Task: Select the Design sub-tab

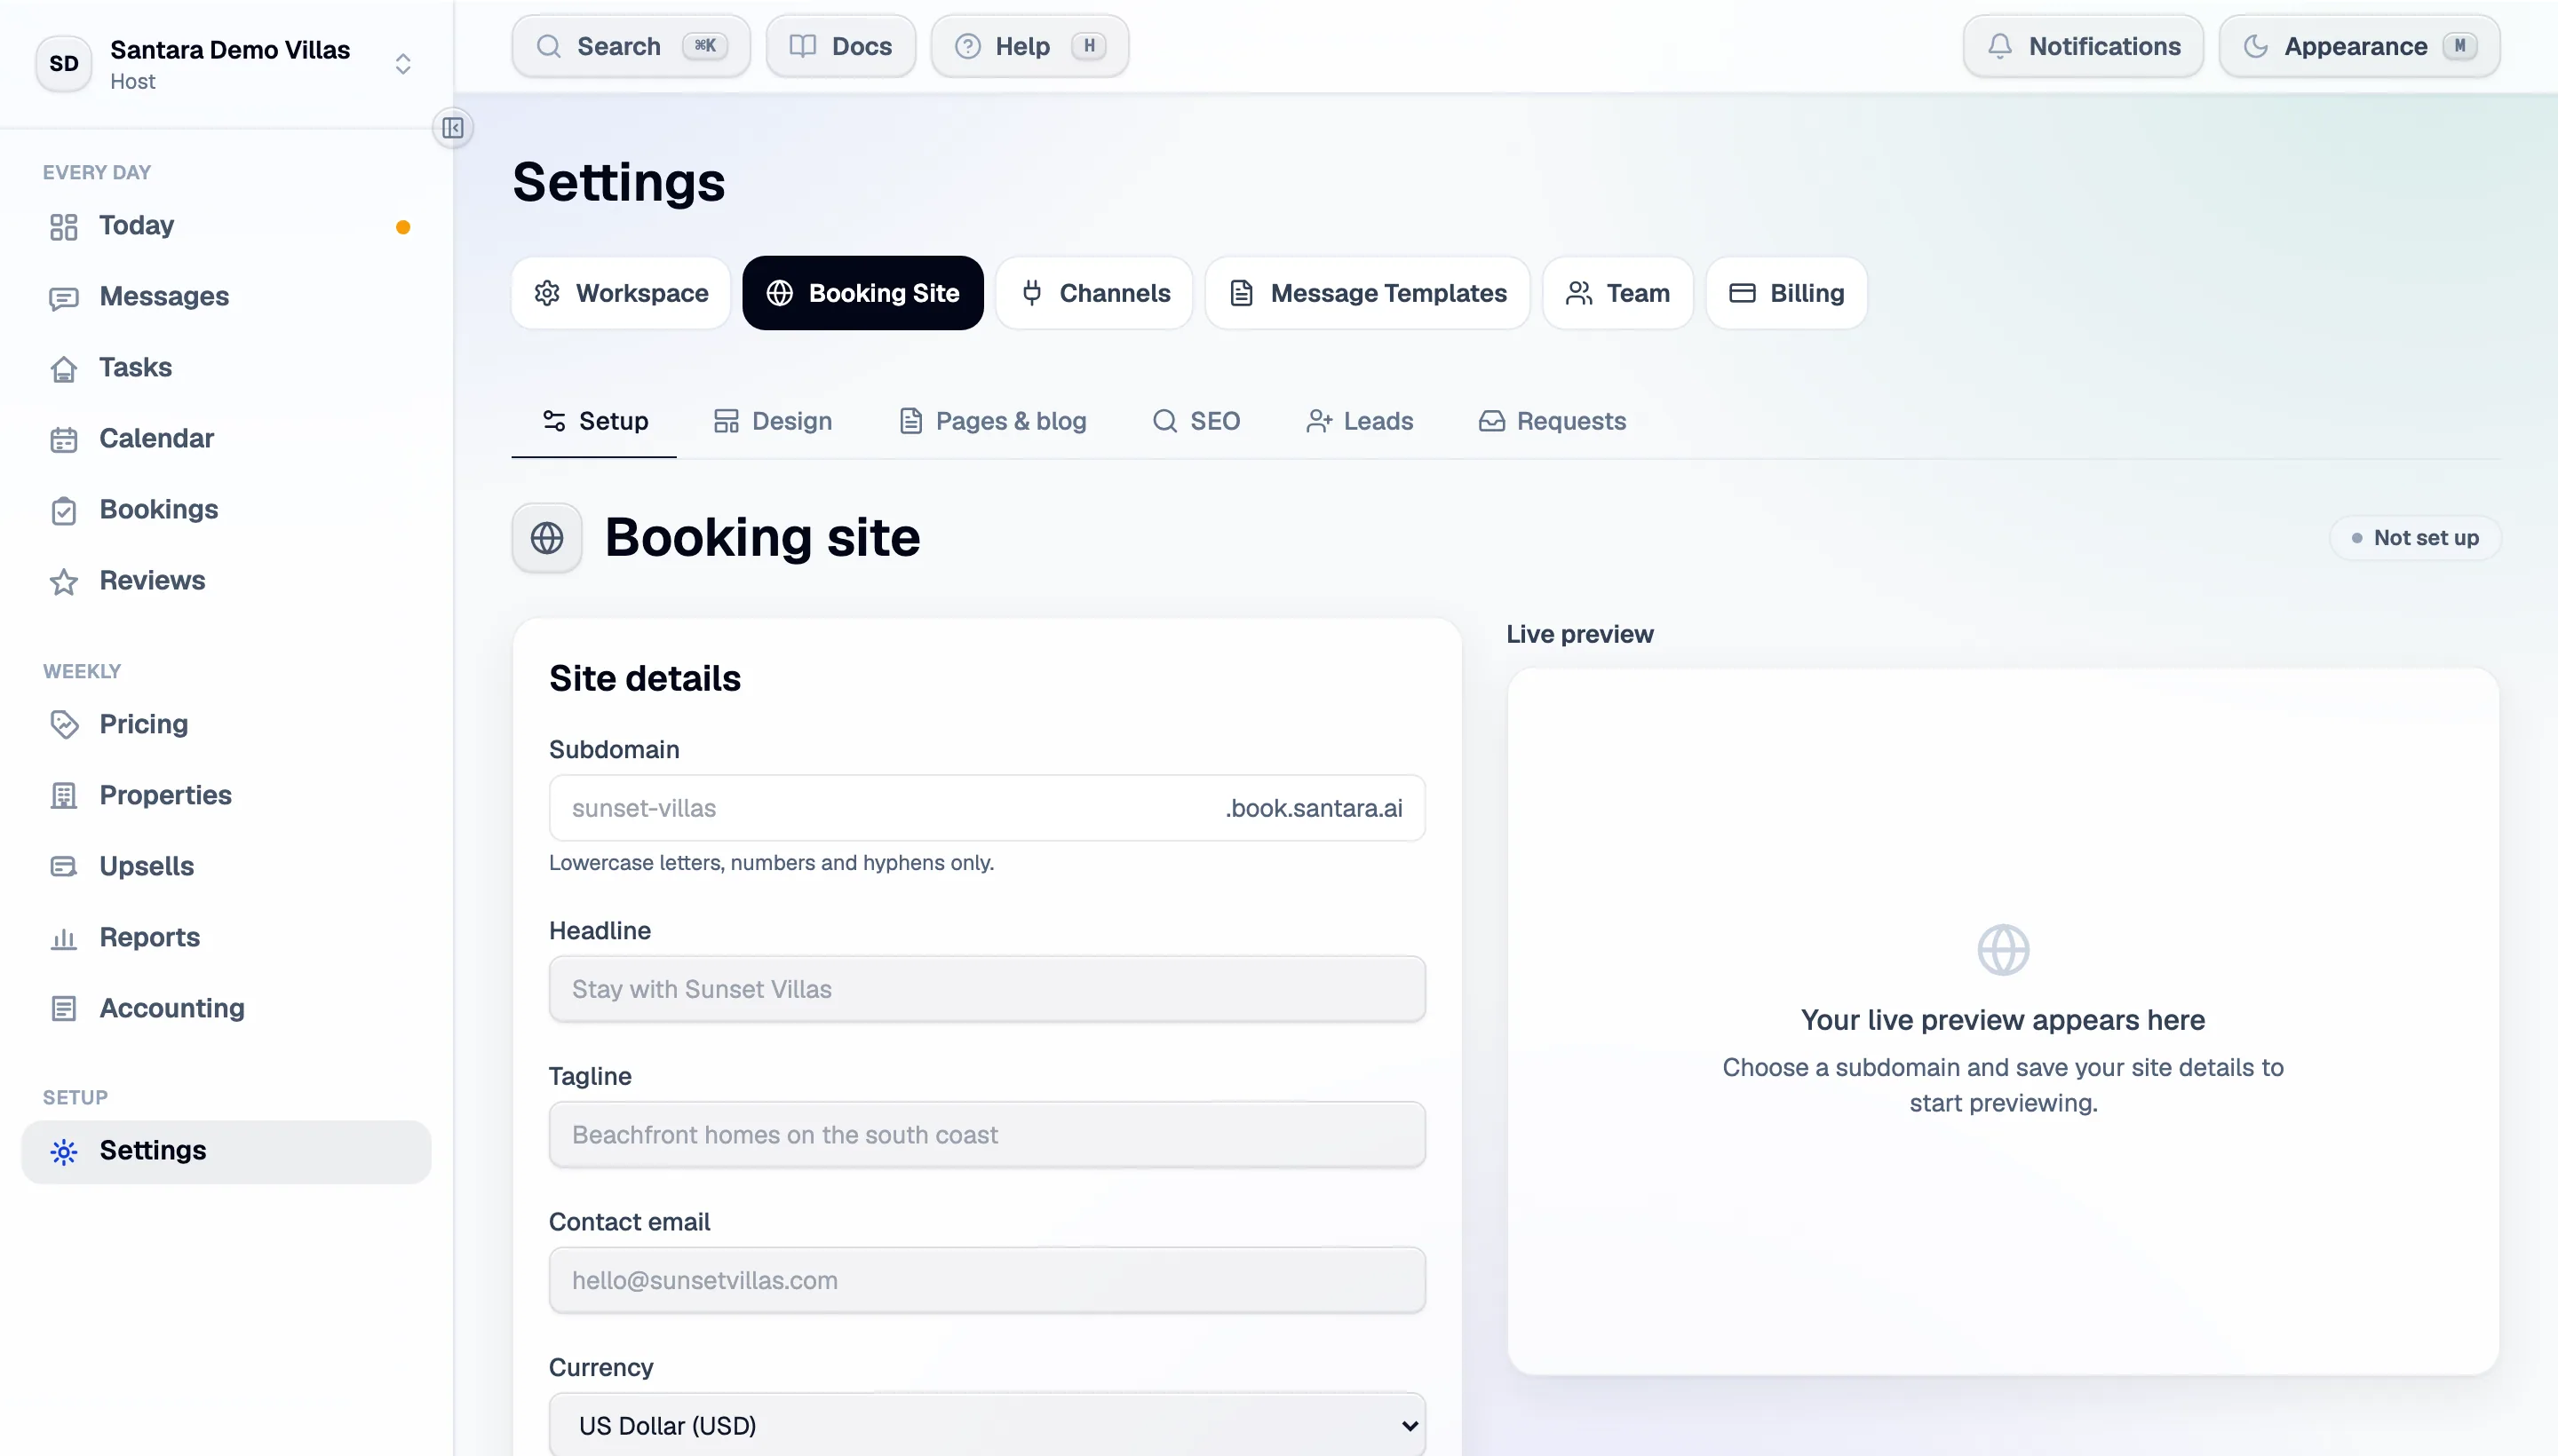Action: click(773, 421)
